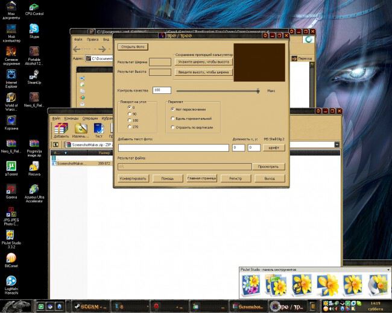
Task: Click the Explorer window's forward arrow
Action: (102, 49)
